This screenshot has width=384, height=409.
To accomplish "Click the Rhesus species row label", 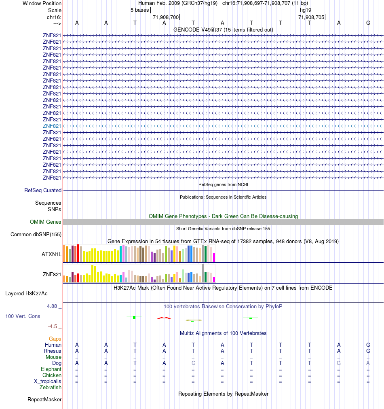I will [53, 351].
